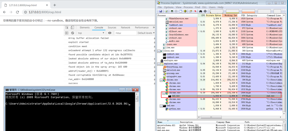
Task: Click the Chrome new tab plus button
Action: pyautogui.click(x=55, y=5)
